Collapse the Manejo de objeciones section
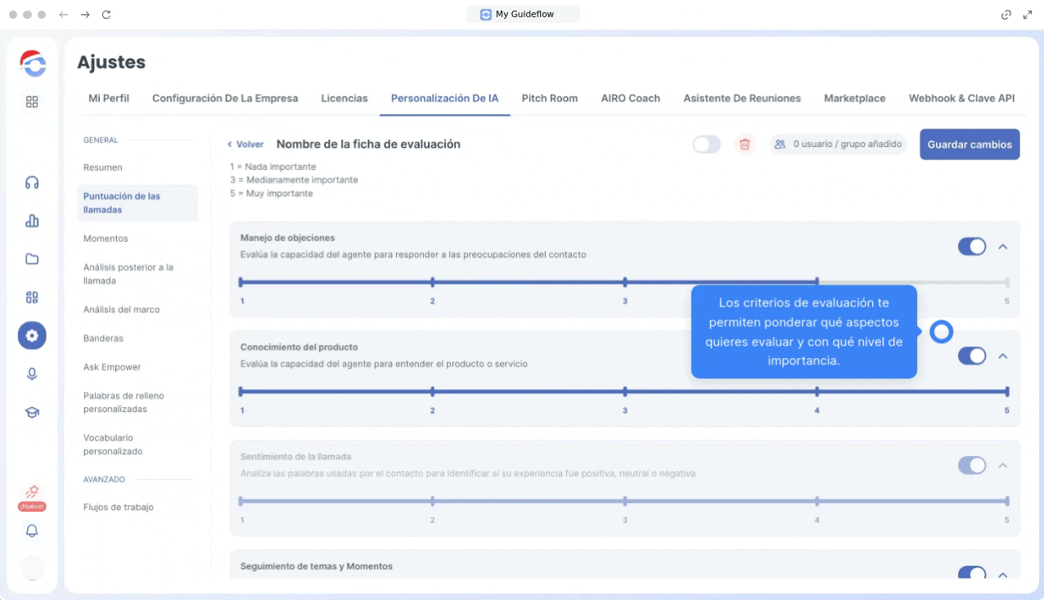This screenshot has height=600, width=1044. 1003,246
